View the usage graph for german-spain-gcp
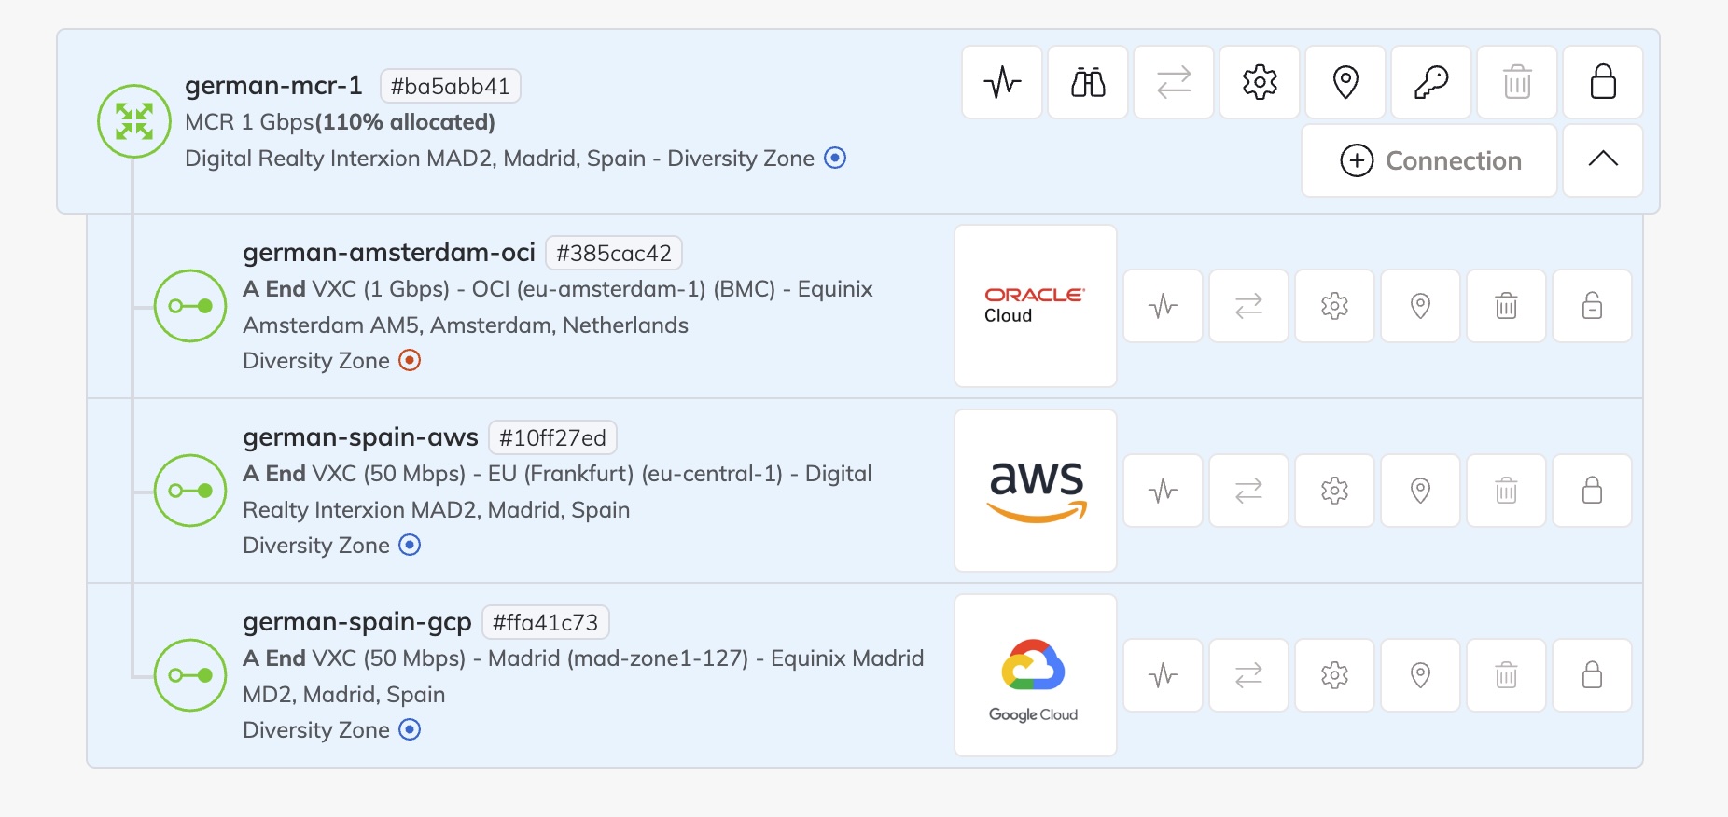The height and width of the screenshot is (817, 1728). coord(1163,675)
